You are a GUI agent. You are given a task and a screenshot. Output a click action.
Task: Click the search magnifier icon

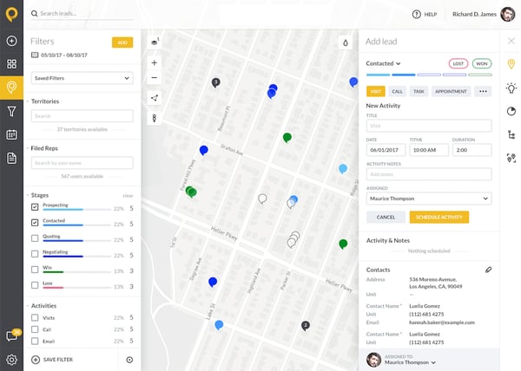pyautogui.click(x=34, y=14)
